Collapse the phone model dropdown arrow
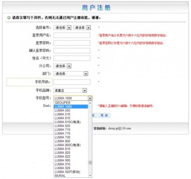 90,98
